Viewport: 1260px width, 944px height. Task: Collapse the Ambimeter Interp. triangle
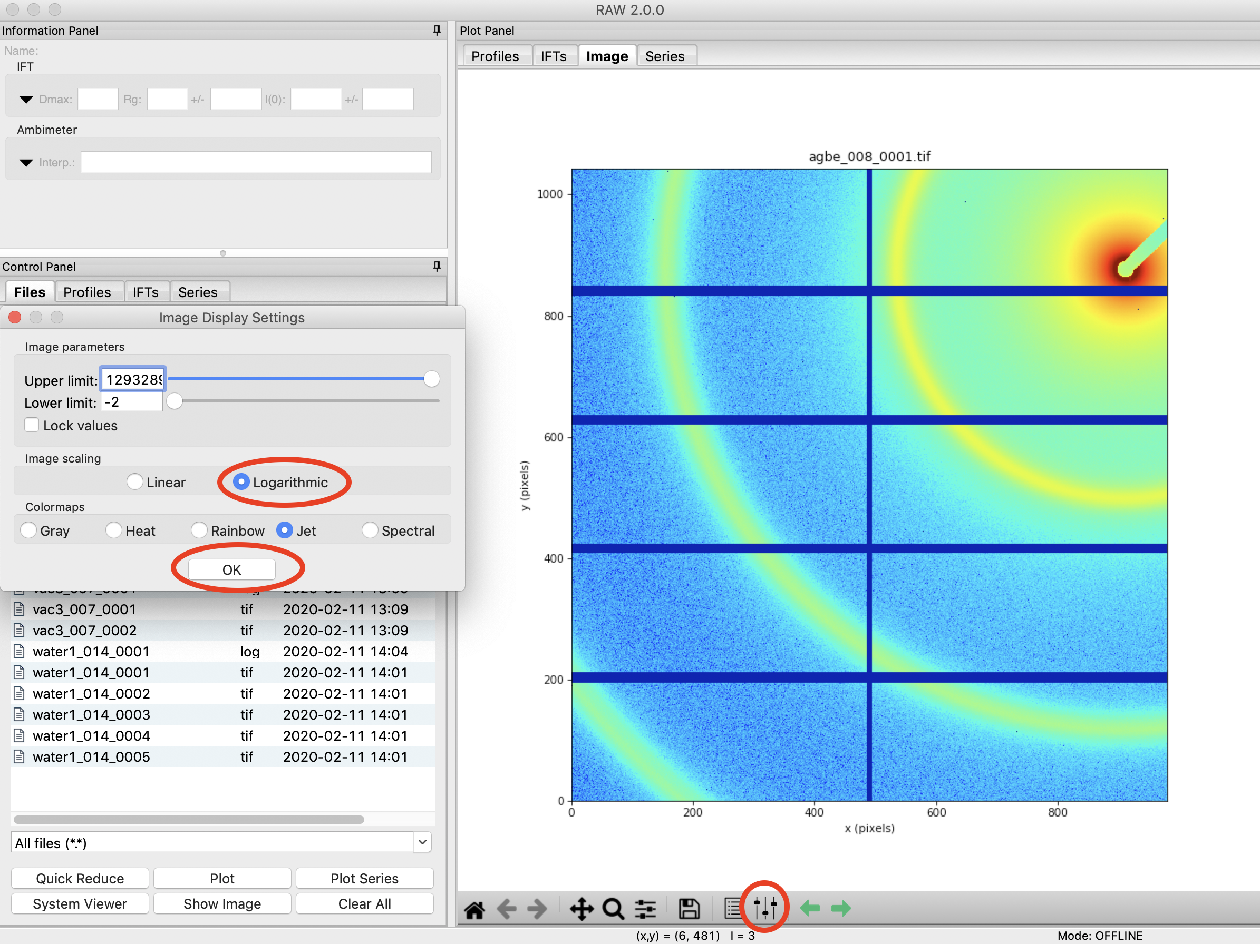[26, 163]
